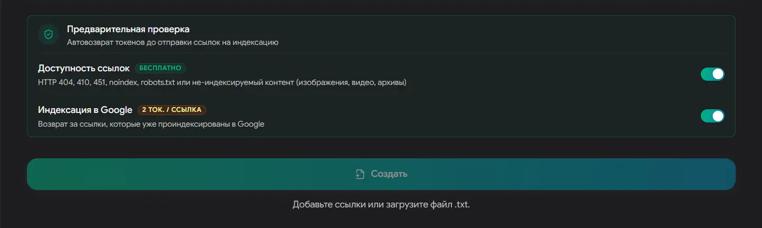762x228 pixels.
Task: Click the Автовозврат токенов description line
Action: pyautogui.click(x=172, y=42)
